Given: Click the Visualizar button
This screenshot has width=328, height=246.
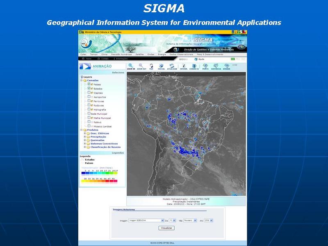Looking at the screenshot, I should click(x=166, y=228).
